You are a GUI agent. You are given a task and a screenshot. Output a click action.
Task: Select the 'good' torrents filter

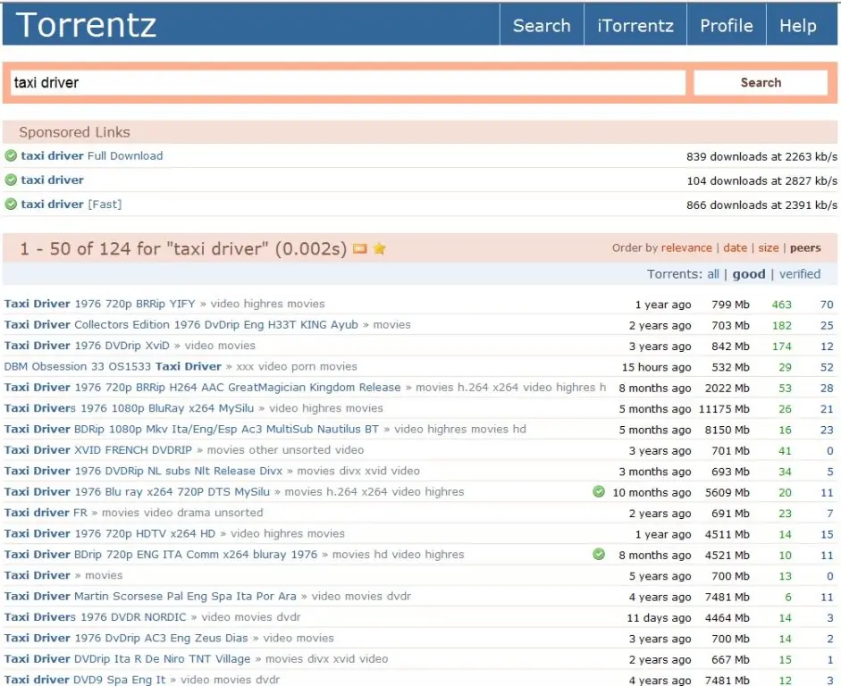point(749,274)
